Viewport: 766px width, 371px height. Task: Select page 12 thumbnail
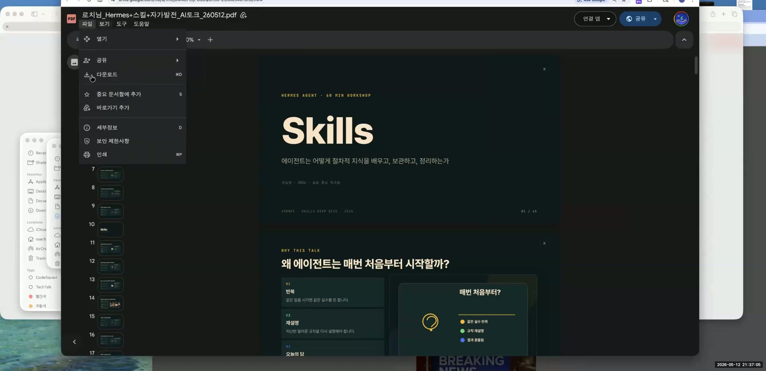point(111,266)
